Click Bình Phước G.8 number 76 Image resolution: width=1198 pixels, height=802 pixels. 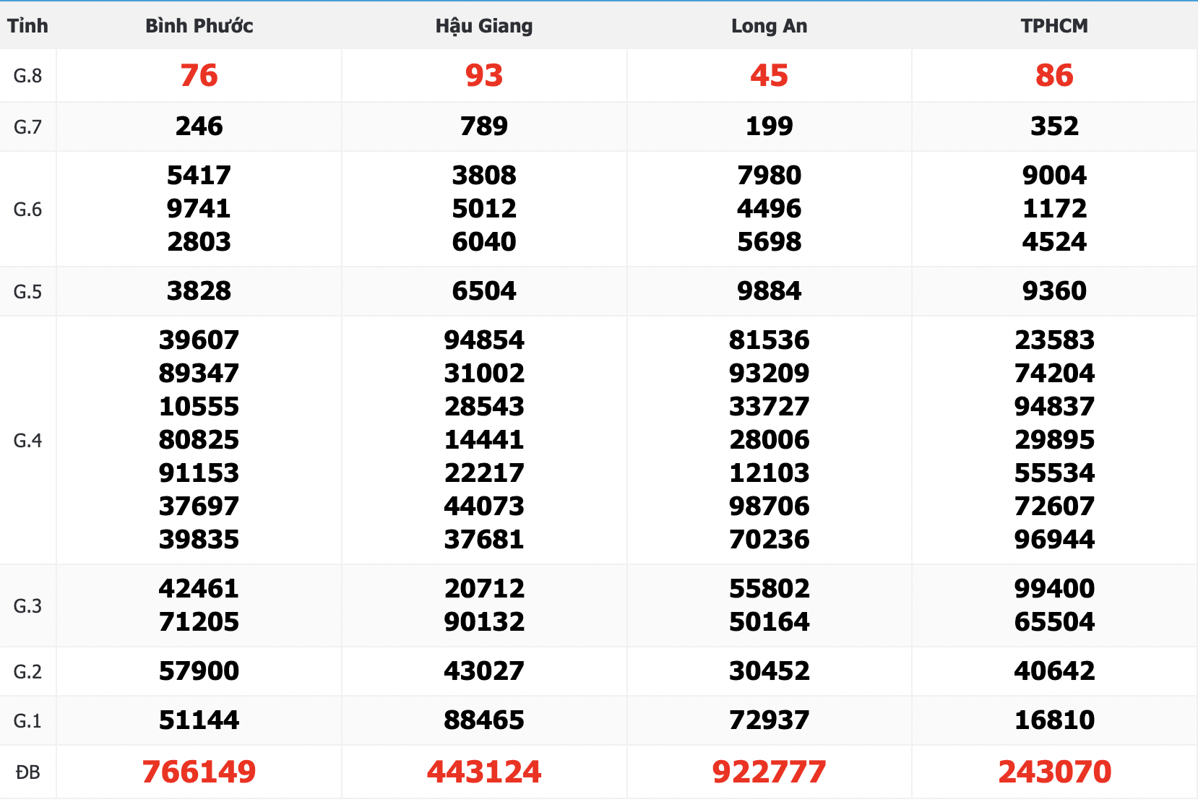coord(199,76)
